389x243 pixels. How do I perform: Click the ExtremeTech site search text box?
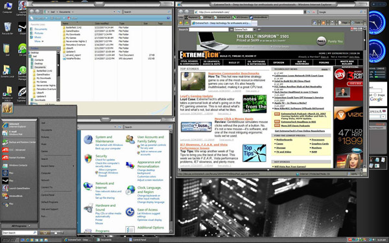pos(209,30)
